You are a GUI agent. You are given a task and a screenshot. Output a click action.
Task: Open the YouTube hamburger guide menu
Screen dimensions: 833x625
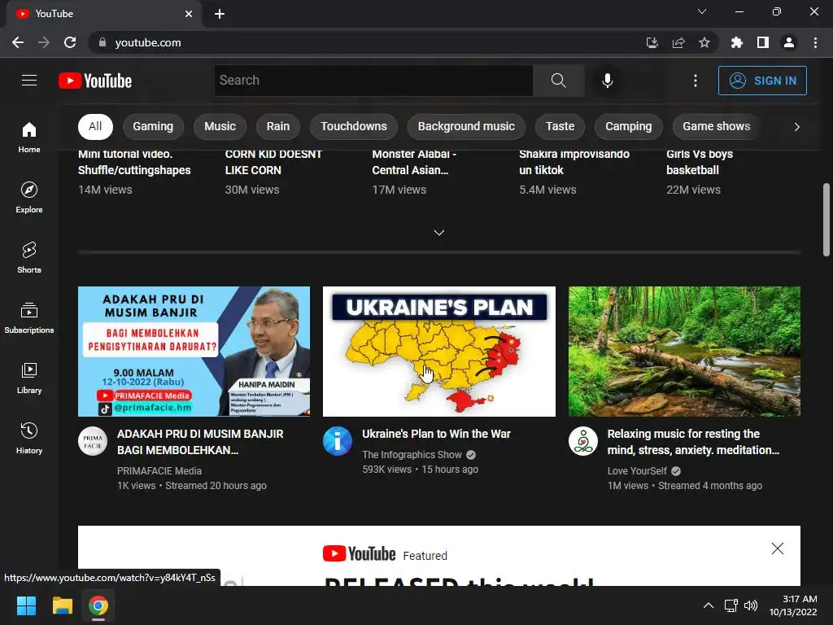(x=29, y=81)
